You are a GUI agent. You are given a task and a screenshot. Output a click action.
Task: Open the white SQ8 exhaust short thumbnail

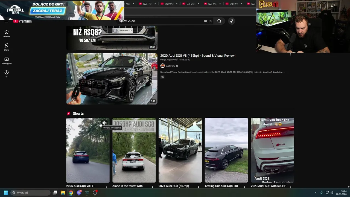272,150
